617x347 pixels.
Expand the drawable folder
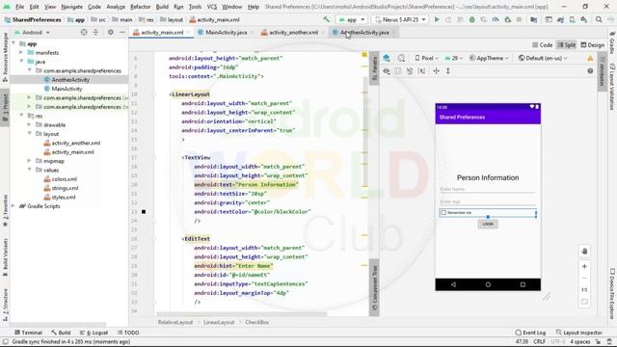[x=29, y=124]
